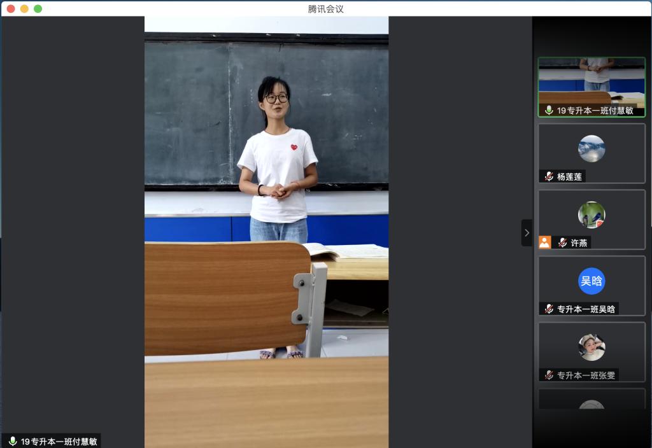Click the muted mic icon for 专升本一班张雯
Image resolution: width=652 pixels, height=448 pixels.
(x=549, y=375)
